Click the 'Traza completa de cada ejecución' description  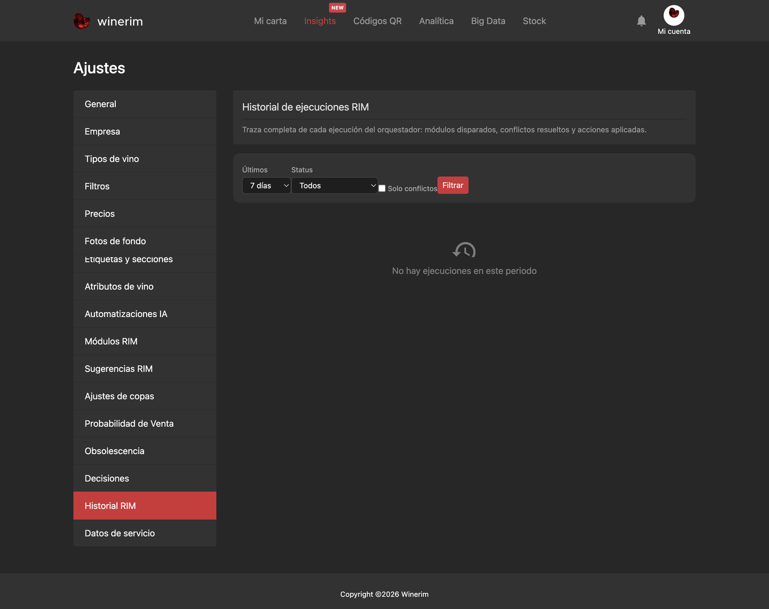(444, 130)
